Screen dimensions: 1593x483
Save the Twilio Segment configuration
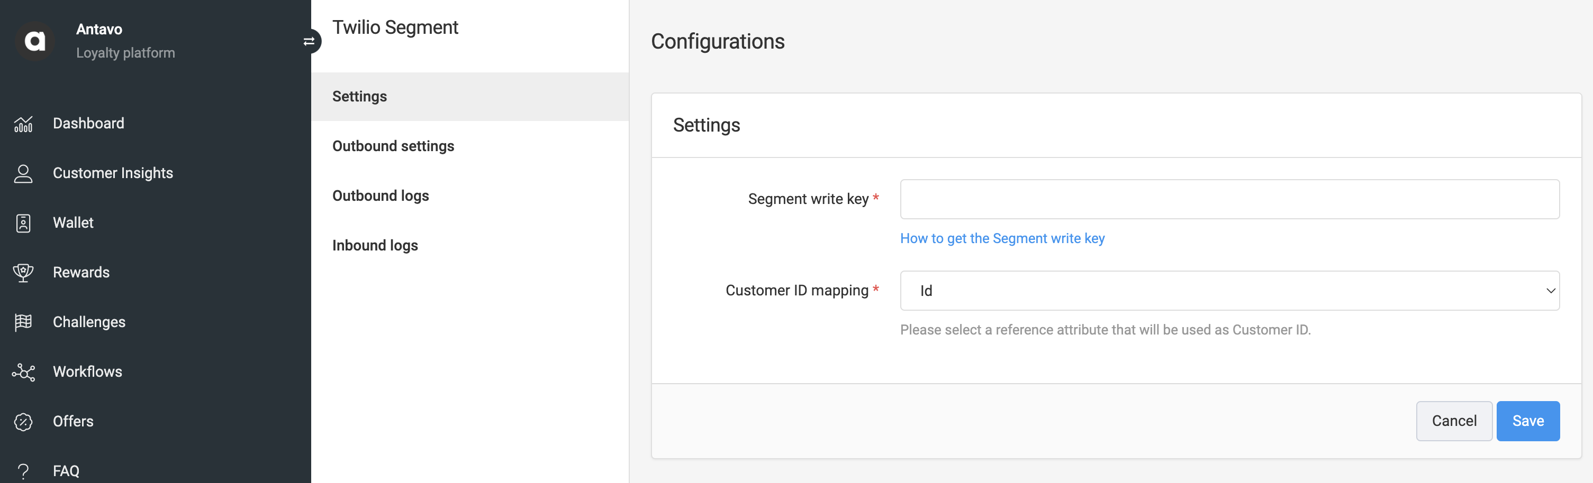[1528, 421]
